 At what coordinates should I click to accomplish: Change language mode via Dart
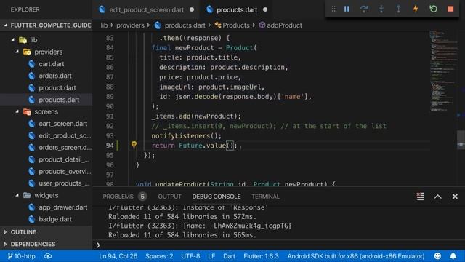click(x=229, y=256)
